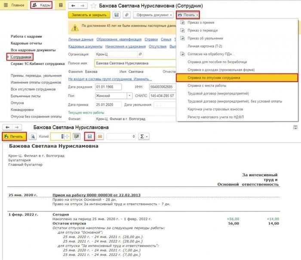This screenshot has width=301, height=260.
Task: Open Сотрудники in sidebar
Action: 21,57
